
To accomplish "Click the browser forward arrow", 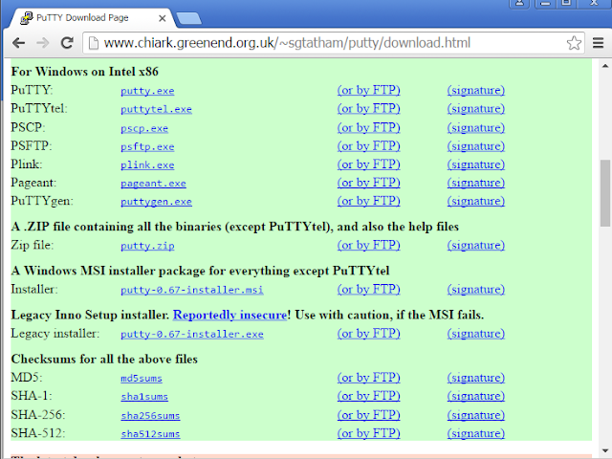I will [x=42, y=43].
